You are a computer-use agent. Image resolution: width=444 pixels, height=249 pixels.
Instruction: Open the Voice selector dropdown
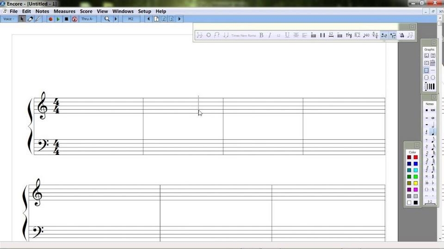pos(8,19)
